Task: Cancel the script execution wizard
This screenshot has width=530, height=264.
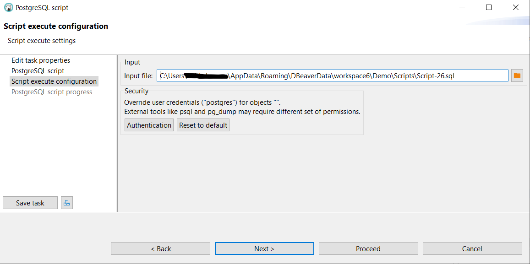Action: click(x=472, y=248)
